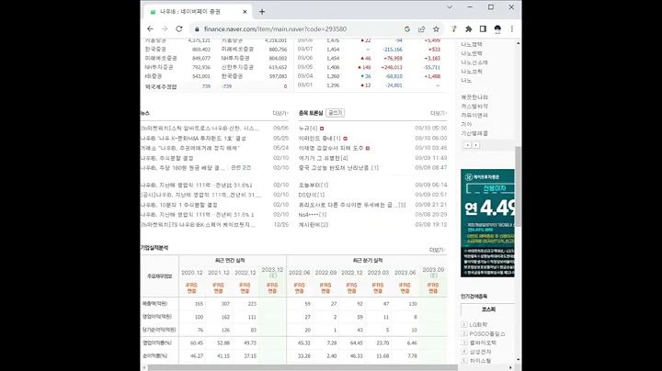Viewport: 662px width, 371px height.
Task: Close the 나우IB tab
Action: (x=245, y=12)
